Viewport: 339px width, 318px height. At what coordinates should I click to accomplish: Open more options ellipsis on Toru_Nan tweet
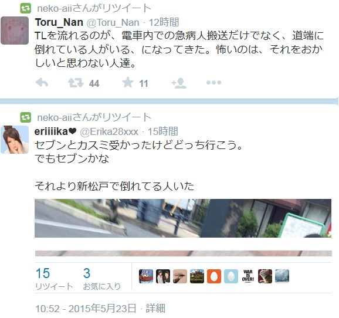pos(213,82)
